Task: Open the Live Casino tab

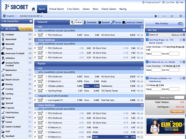Action: point(73,9)
